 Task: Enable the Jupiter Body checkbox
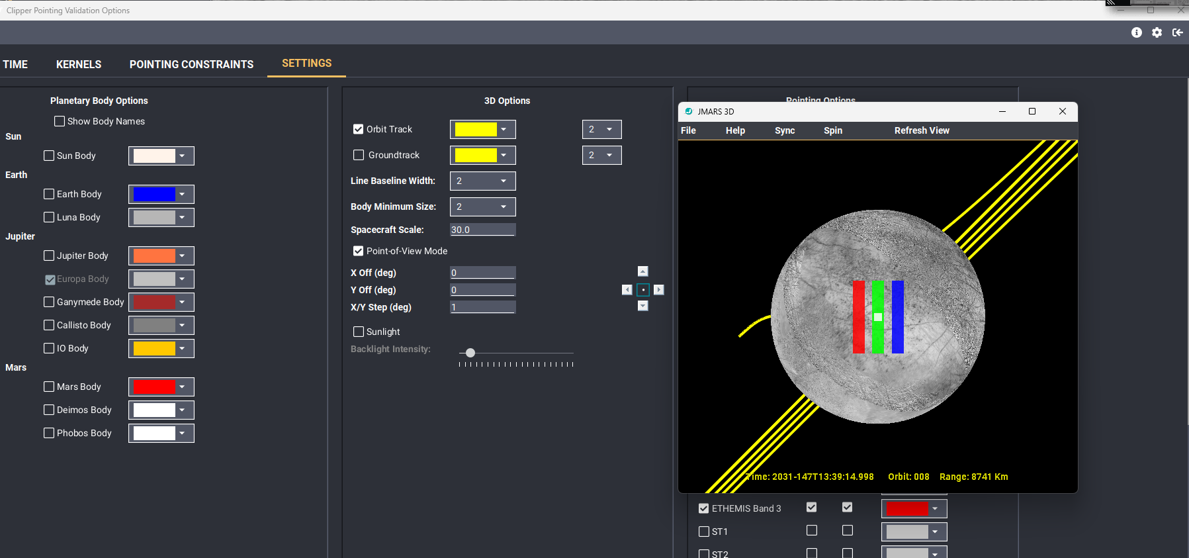coord(49,256)
